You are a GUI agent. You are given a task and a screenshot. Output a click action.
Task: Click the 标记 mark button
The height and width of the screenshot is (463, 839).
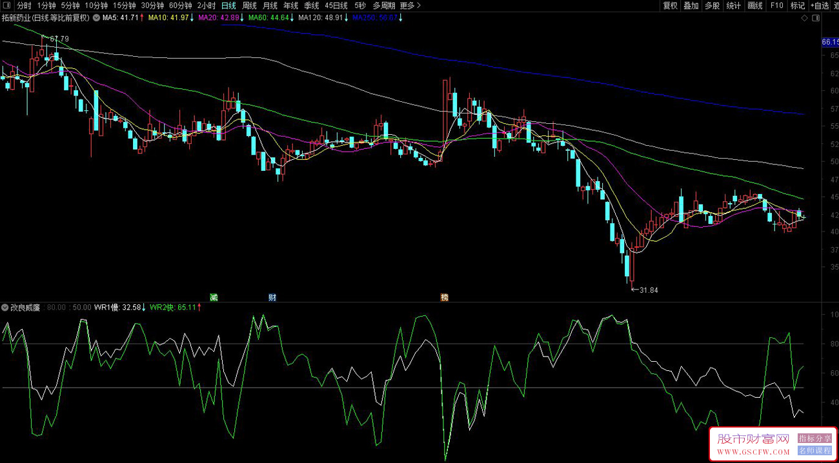[x=798, y=6]
